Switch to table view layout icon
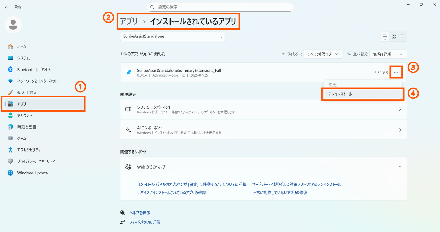Viewport: 440px width, 232px height. click(403, 36)
